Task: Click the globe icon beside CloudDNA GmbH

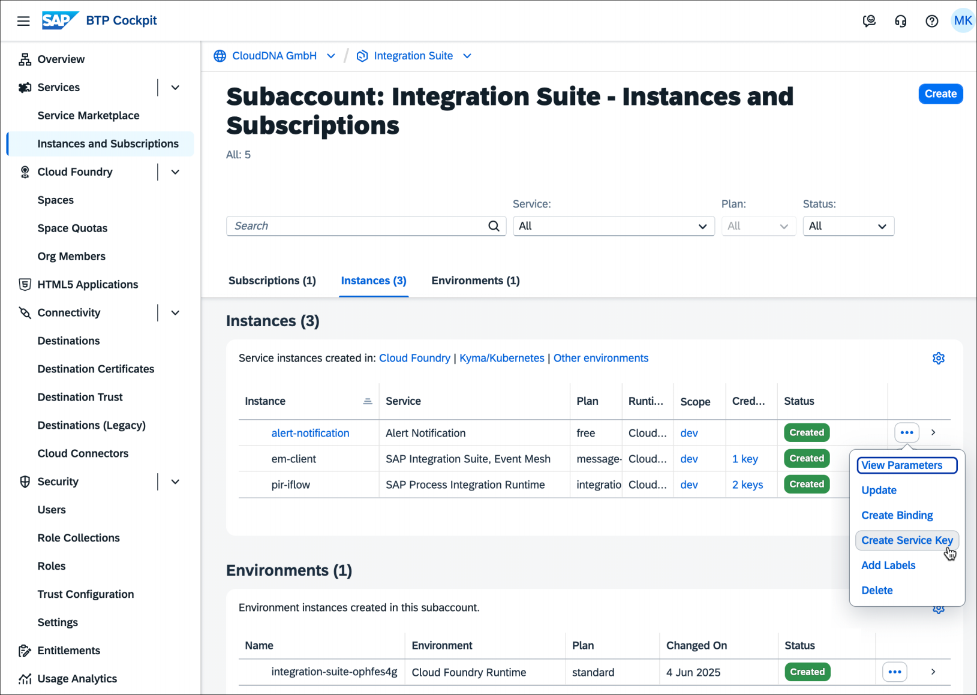Action: [220, 56]
